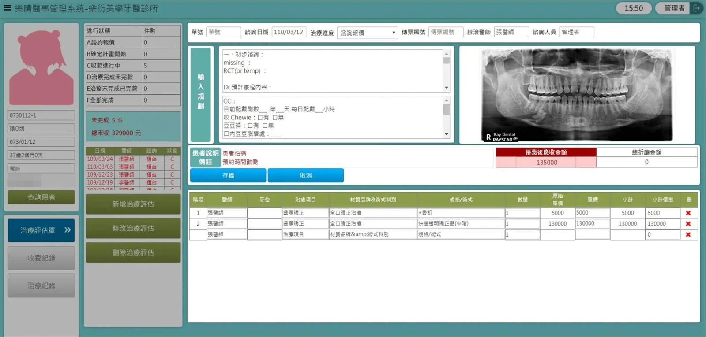Click 新增治療評估 button
This screenshot has height=337, width=706.
point(133,204)
